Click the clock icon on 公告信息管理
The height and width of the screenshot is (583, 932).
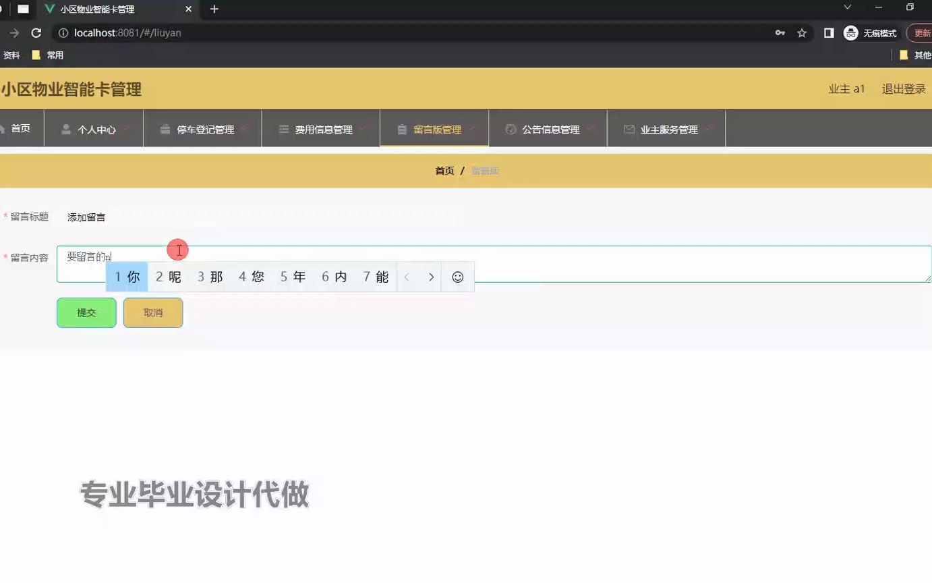click(x=511, y=130)
